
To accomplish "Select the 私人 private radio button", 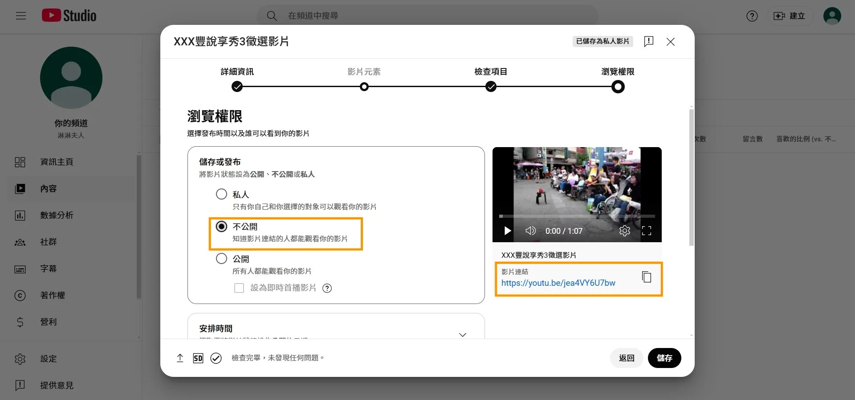I will 221,194.
